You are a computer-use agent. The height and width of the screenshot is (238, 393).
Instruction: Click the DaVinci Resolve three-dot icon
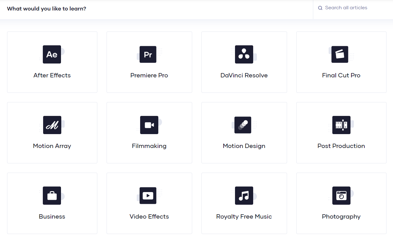point(244,55)
